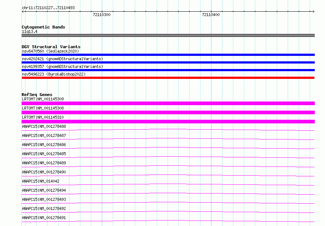This screenshot has height=226, width=325.
Task: Open ANAPC15|NM_001278491 transcript label
Action: (x=44, y=218)
